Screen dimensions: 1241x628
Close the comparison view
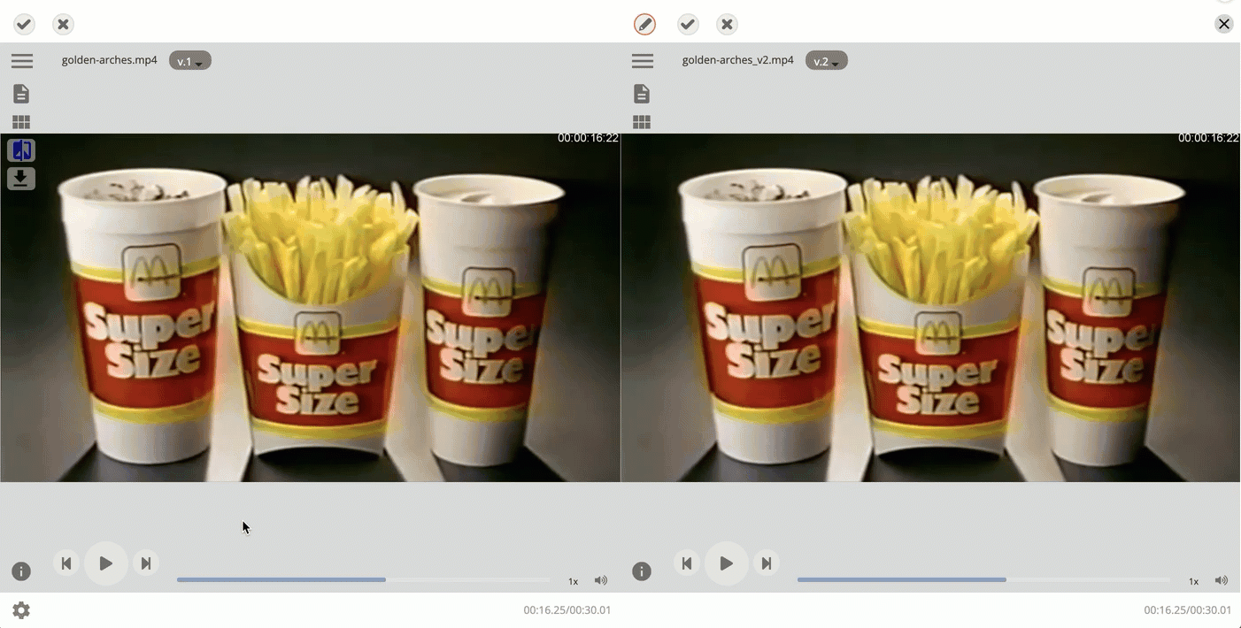click(1224, 24)
